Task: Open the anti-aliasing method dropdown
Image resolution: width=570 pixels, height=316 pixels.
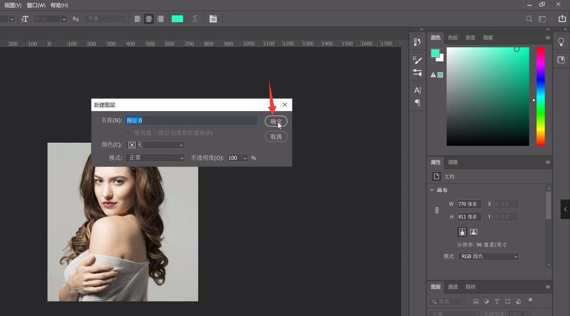Action: (106, 19)
